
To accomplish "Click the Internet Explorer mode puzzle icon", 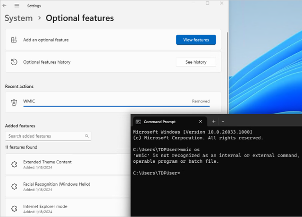I will tap(14, 209).
